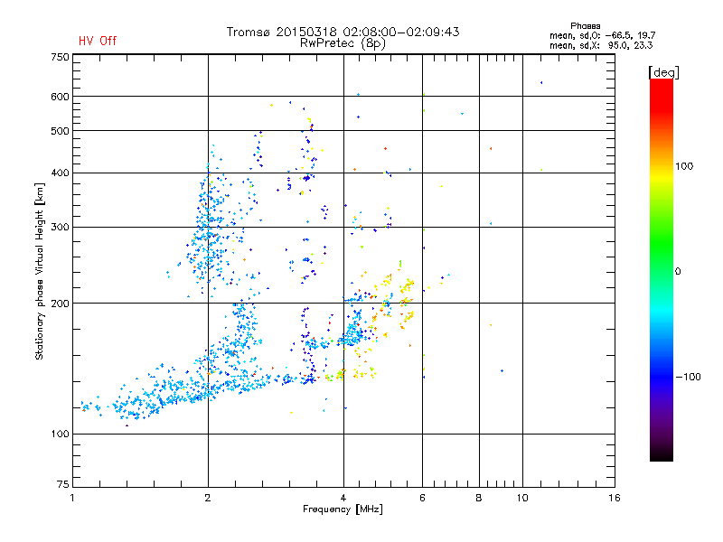Click the x-axis label '10'
723x542 pixels.
pos(522,498)
